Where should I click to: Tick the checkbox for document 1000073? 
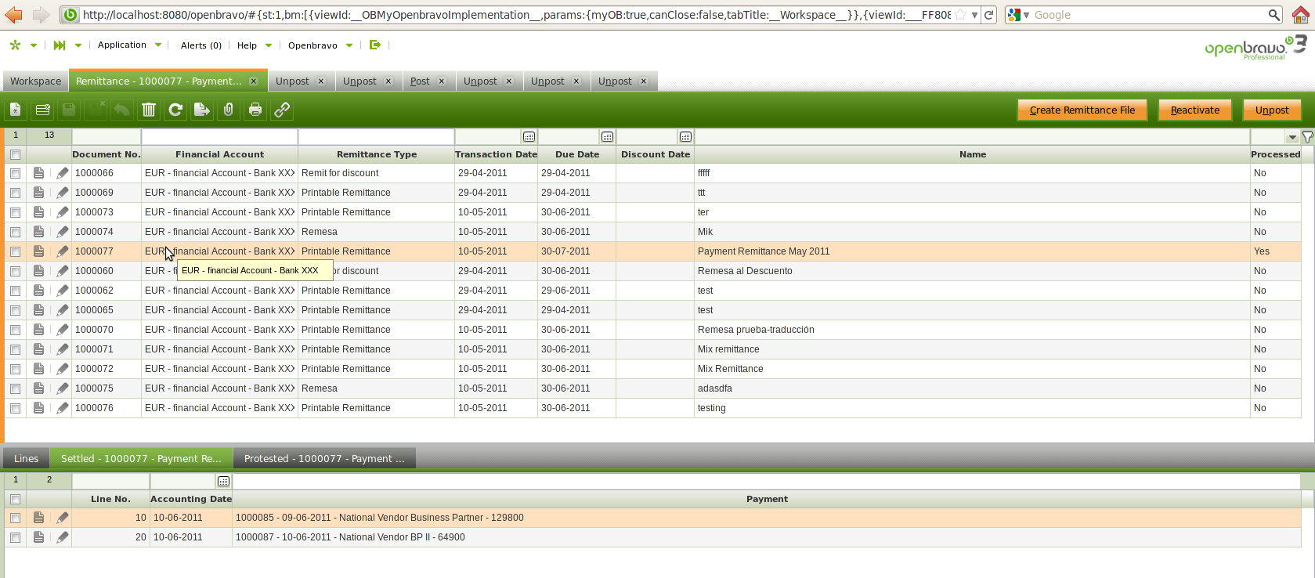pos(15,212)
